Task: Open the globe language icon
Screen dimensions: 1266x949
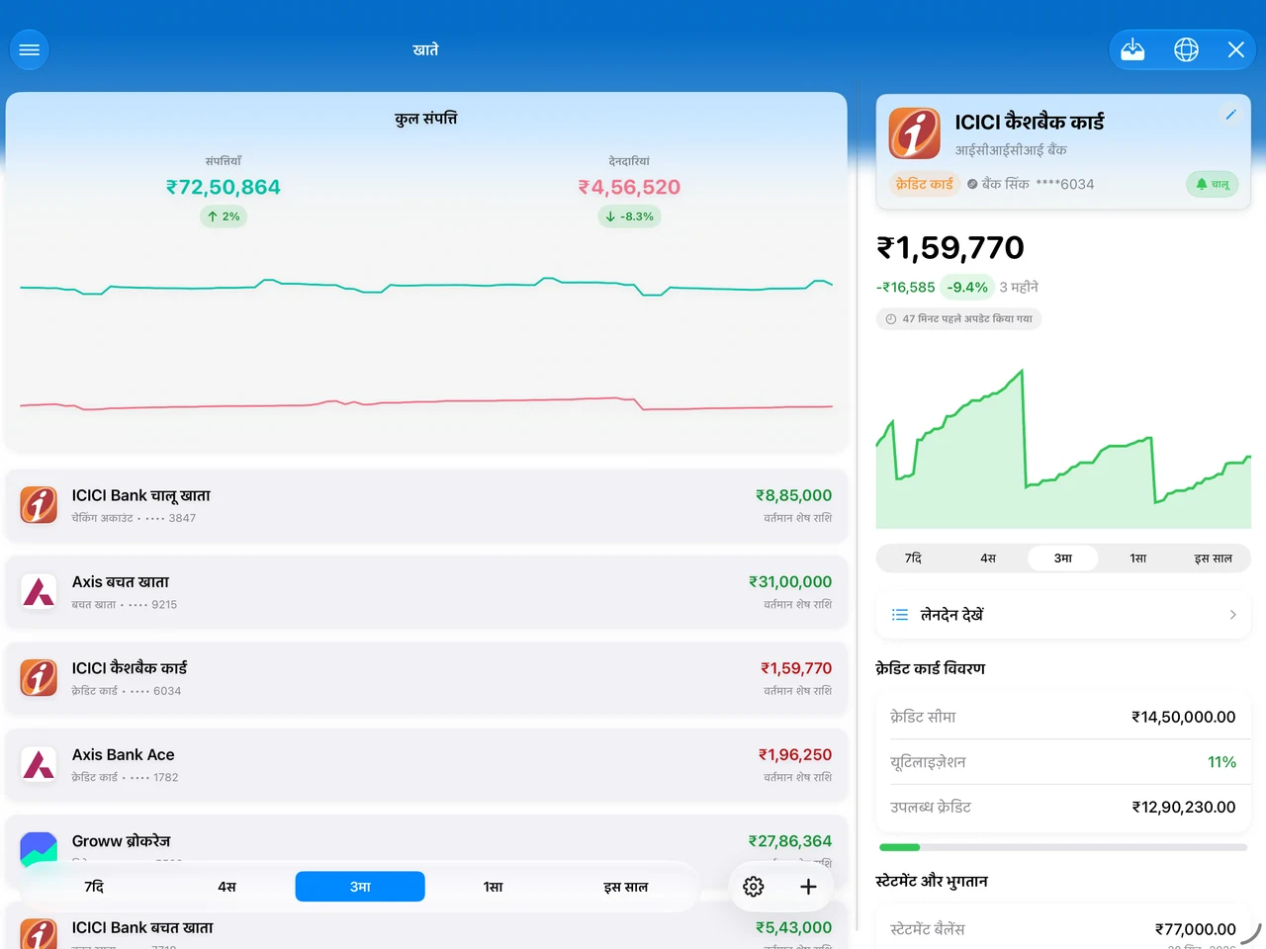Action: pos(1186,49)
